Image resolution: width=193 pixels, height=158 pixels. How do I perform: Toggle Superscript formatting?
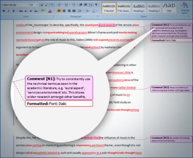pos(31,11)
